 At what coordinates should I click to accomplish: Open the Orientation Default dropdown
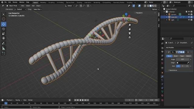point(20,9)
